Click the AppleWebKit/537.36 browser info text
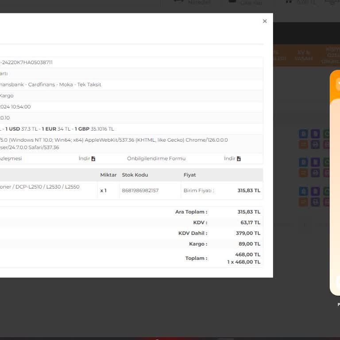This screenshot has width=340, height=340. (109, 140)
